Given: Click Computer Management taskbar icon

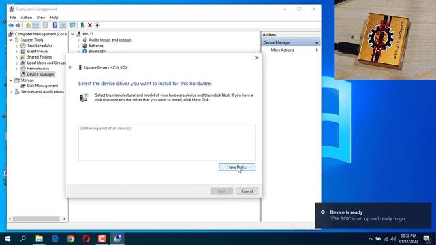Looking at the screenshot, I should (x=117, y=239).
